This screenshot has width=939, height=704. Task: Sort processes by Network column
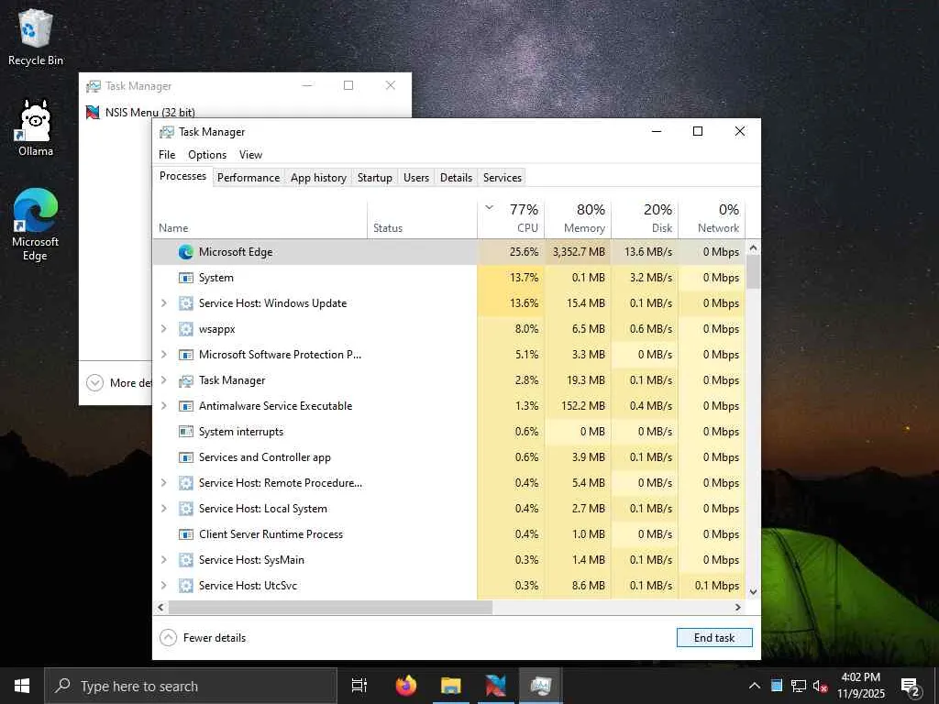pos(712,218)
